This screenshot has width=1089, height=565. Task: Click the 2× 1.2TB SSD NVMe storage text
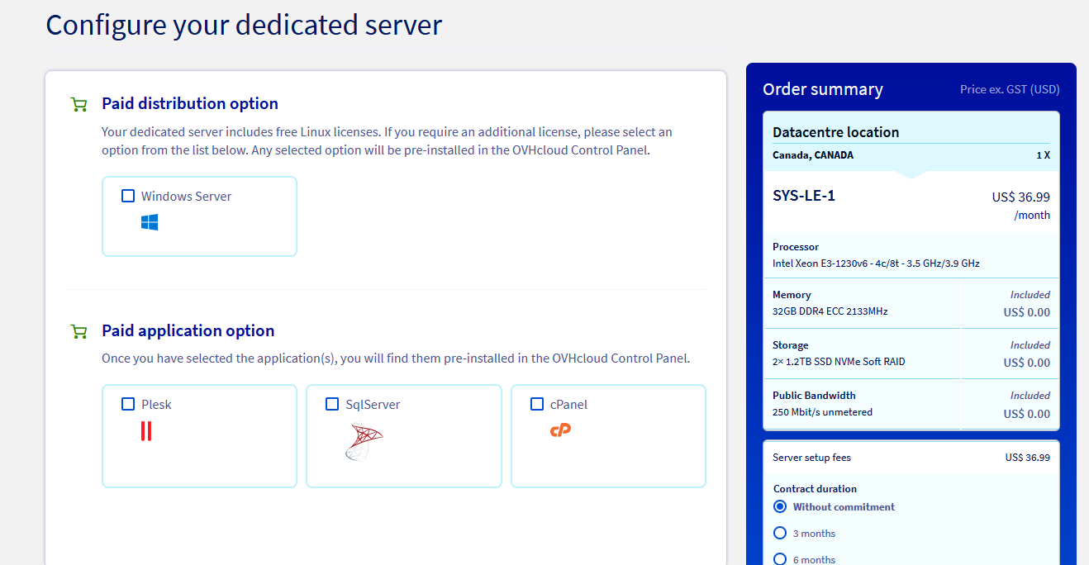pos(839,362)
